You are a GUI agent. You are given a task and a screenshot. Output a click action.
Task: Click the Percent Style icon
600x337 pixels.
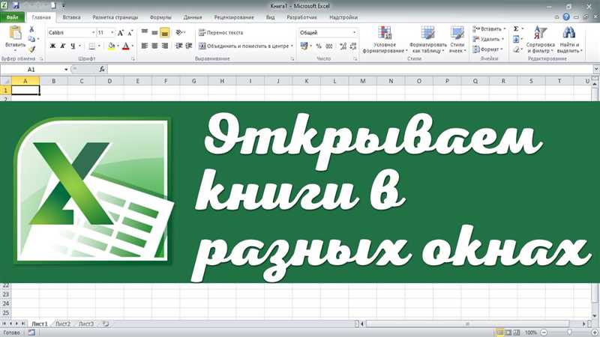click(319, 46)
